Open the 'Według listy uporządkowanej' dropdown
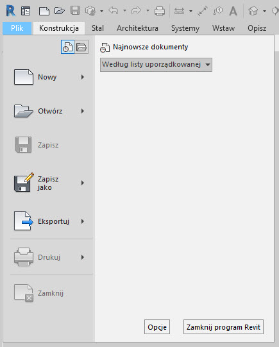The image size is (279, 347). click(x=156, y=65)
